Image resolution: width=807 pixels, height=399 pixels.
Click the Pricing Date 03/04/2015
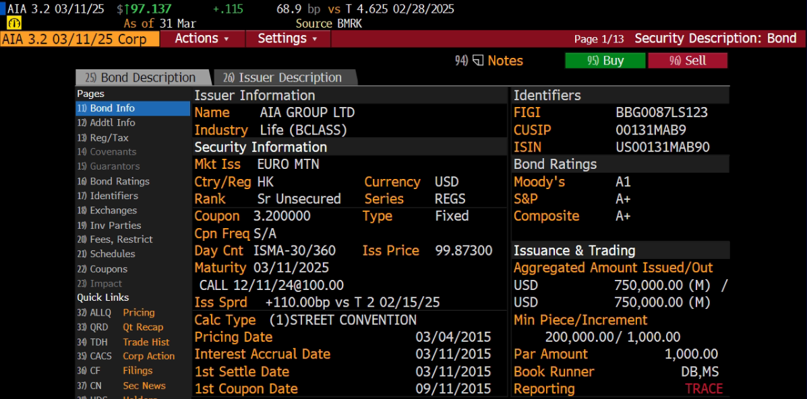click(x=454, y=337)
